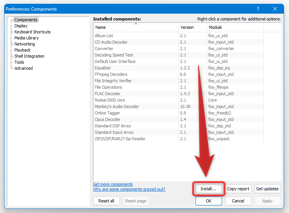Image resolution: width=289 pixels, height=213 pixels.
Task: Open Media Library preferences page
Action: pos(26,38)
